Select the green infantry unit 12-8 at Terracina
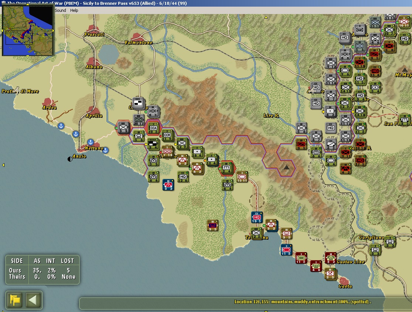The height and width of the screenshot is (312, 412). (256, 233)
